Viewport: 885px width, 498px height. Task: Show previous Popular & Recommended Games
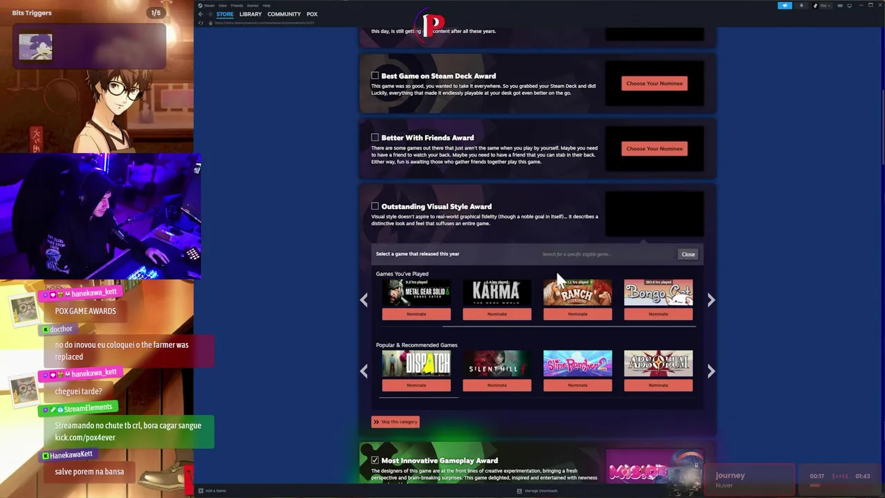point(364,371)
